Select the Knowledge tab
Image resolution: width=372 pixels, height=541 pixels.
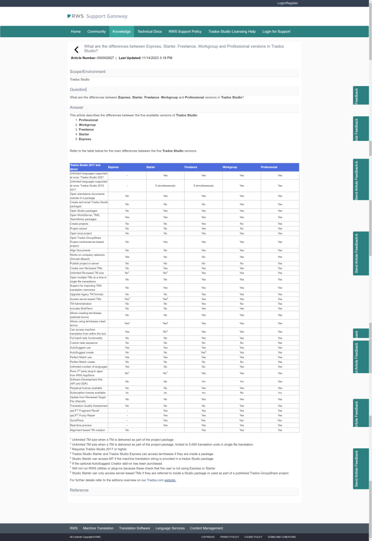tap(122, 31)
